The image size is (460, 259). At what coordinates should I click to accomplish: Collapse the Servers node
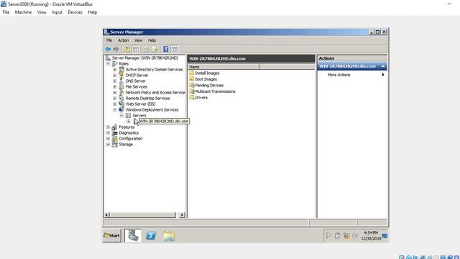(121, 116)
